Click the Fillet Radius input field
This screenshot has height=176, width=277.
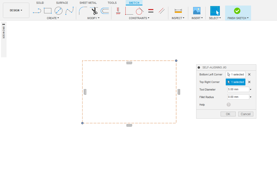238,97
